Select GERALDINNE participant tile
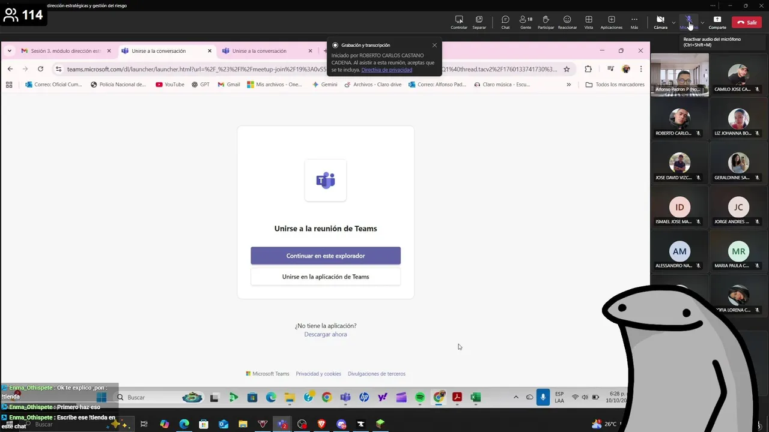The image size is (769, 432). pos(738,163)
